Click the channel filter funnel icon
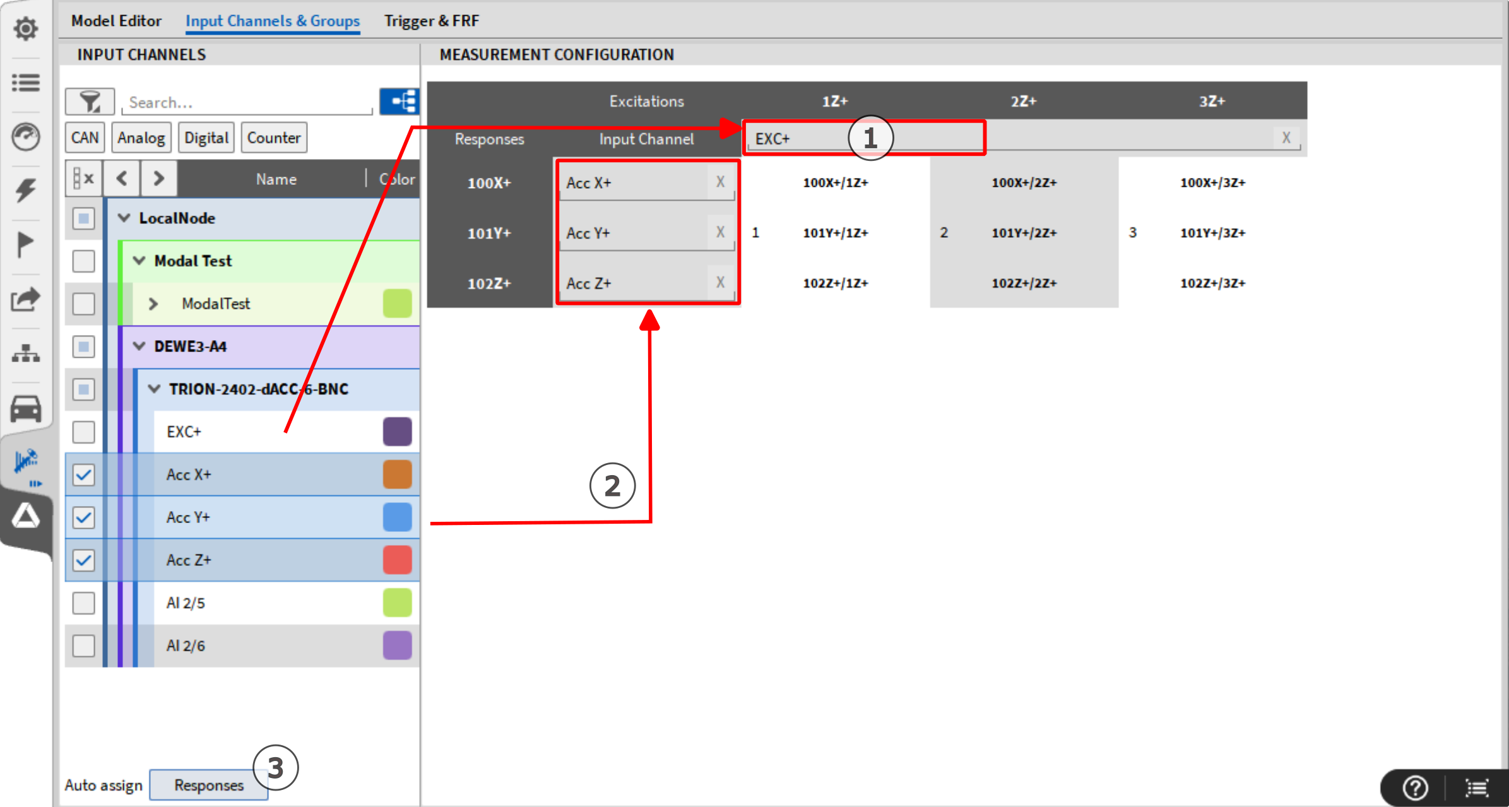 90,102
